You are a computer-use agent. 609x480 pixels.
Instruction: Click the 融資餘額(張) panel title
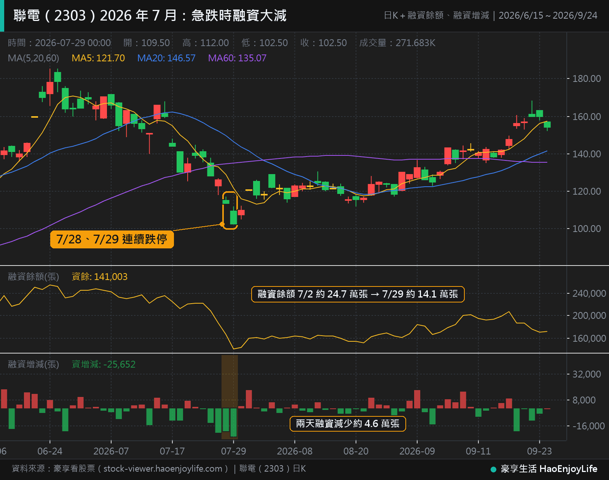pos(33,277)
